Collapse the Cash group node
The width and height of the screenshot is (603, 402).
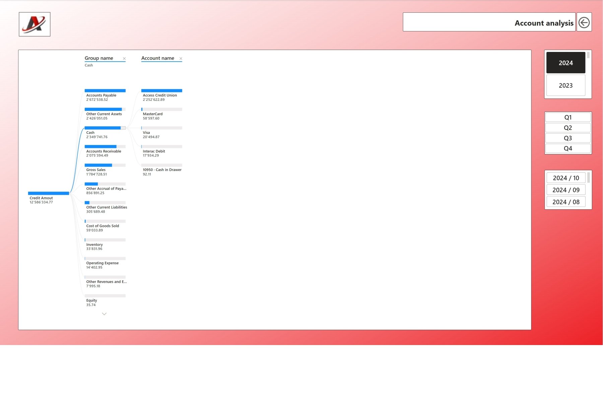(105, 132)
